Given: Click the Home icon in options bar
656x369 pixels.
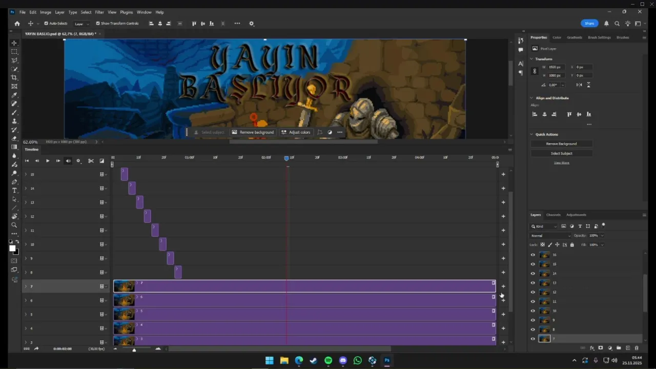Looking at the screenshot, I should 17,24.
